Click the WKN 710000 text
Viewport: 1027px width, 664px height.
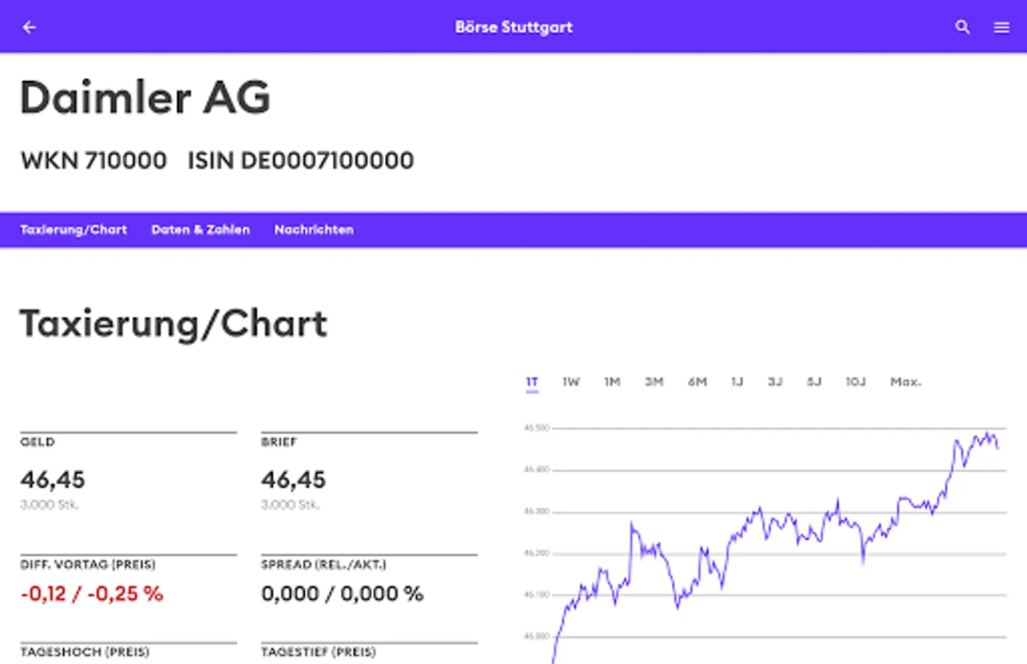click(x=94, y=160)
